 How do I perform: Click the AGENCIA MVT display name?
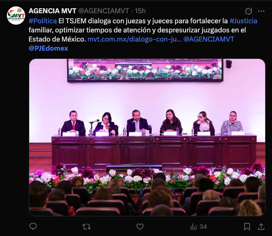(53, 11)
